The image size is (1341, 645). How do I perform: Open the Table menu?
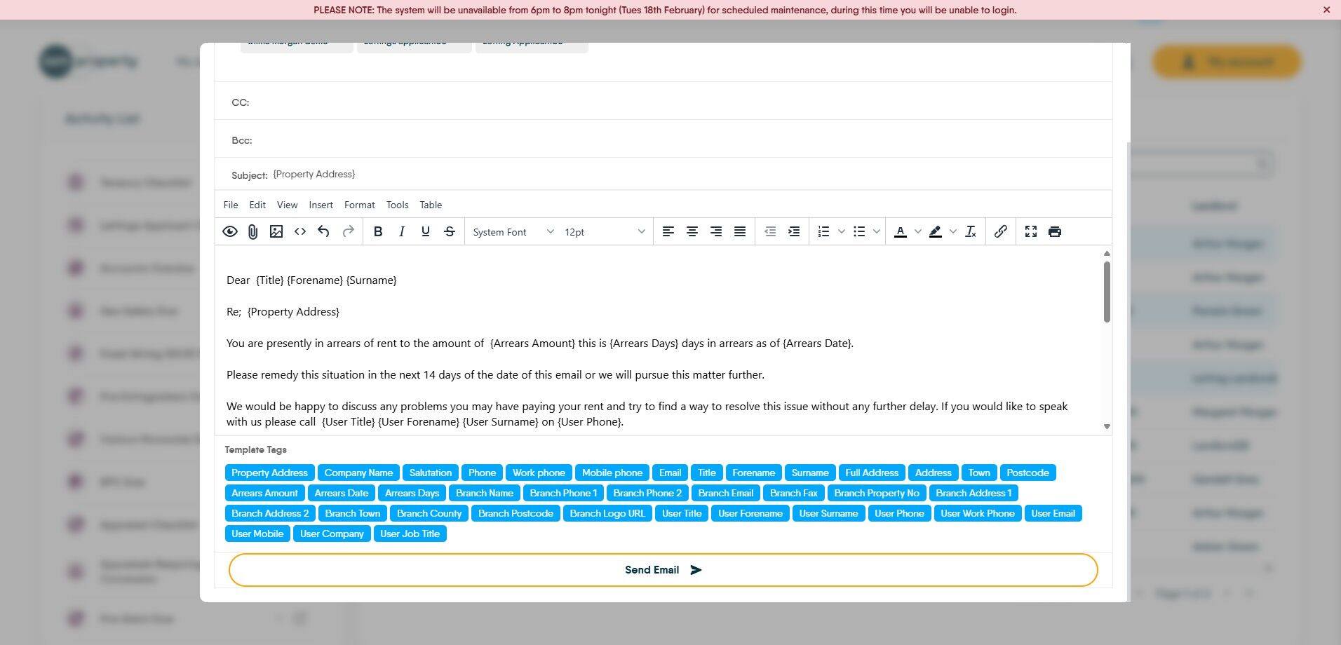pos(431,205)
